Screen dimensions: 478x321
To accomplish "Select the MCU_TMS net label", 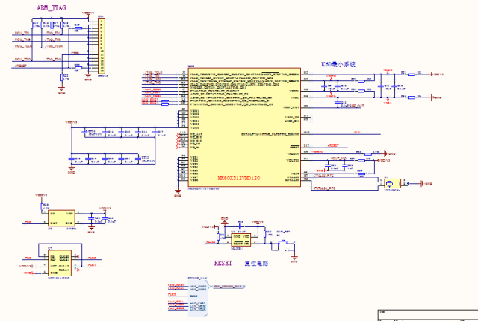I will coord(22,39).
